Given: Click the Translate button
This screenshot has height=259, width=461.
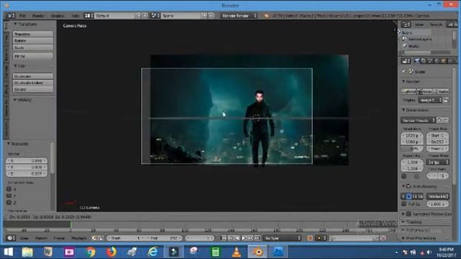Looking at the screenshot, I should click(33, 34).
